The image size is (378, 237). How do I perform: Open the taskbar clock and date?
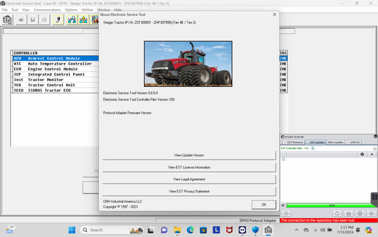point(345,230)
